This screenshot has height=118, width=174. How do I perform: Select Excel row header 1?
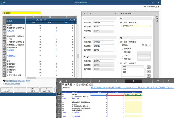click(59, 84)
